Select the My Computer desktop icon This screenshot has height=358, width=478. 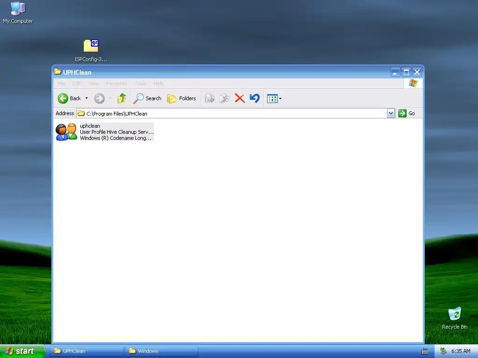[18, 13]
